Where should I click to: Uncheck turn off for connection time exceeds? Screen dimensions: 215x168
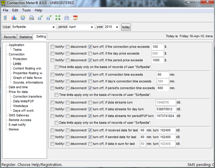(x=90, y=74)
